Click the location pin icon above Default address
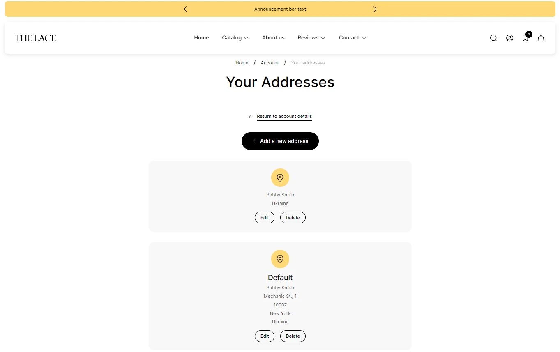 280,259
